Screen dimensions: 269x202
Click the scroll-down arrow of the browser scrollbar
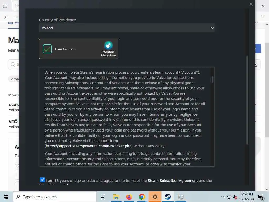[x=267, y=189]
